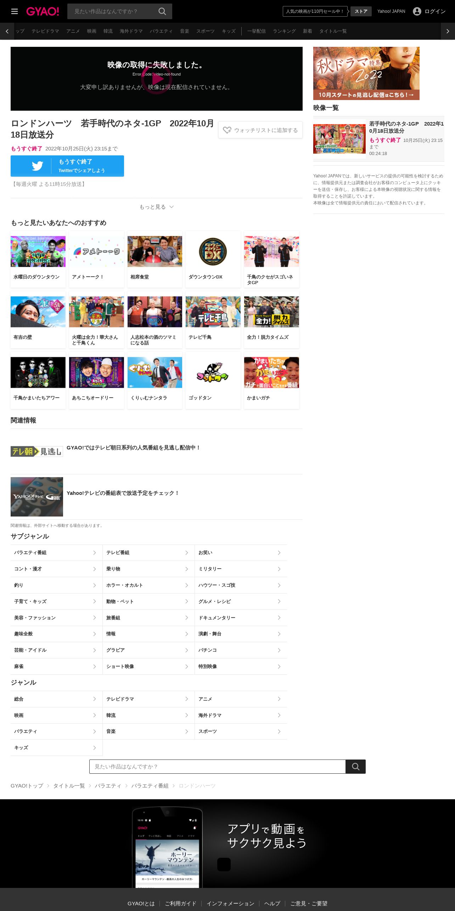The image size is (455, 911).
Task: Open the コント・漫才 subgenre row
Action: pyautogui.click(x=56, y=569)
